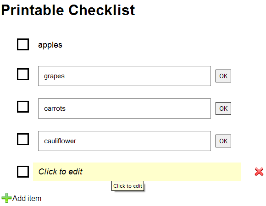Image resolution: width=266 pixels, height=206 pixels.
Task: Select the cauliflower input box
Action: pyautogui.click(x=125, y=141)
